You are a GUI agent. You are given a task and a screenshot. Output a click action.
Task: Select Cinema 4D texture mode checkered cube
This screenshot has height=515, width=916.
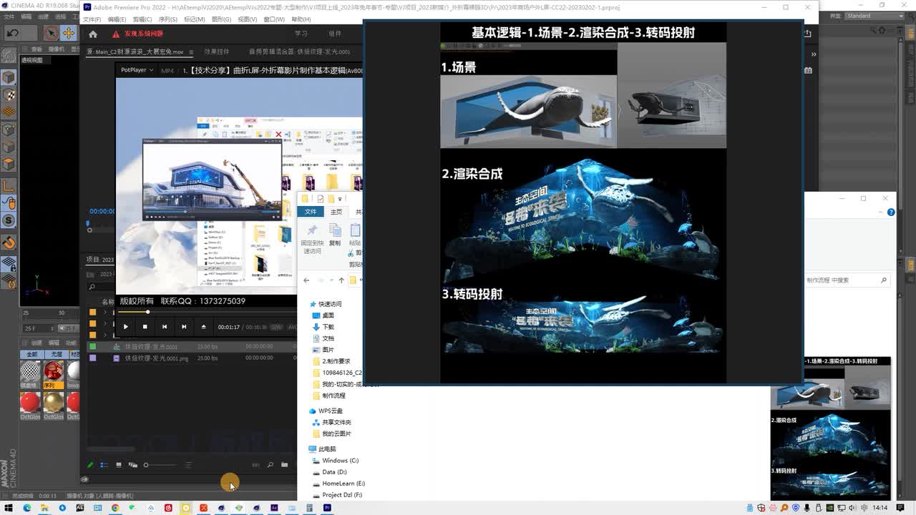9,94
